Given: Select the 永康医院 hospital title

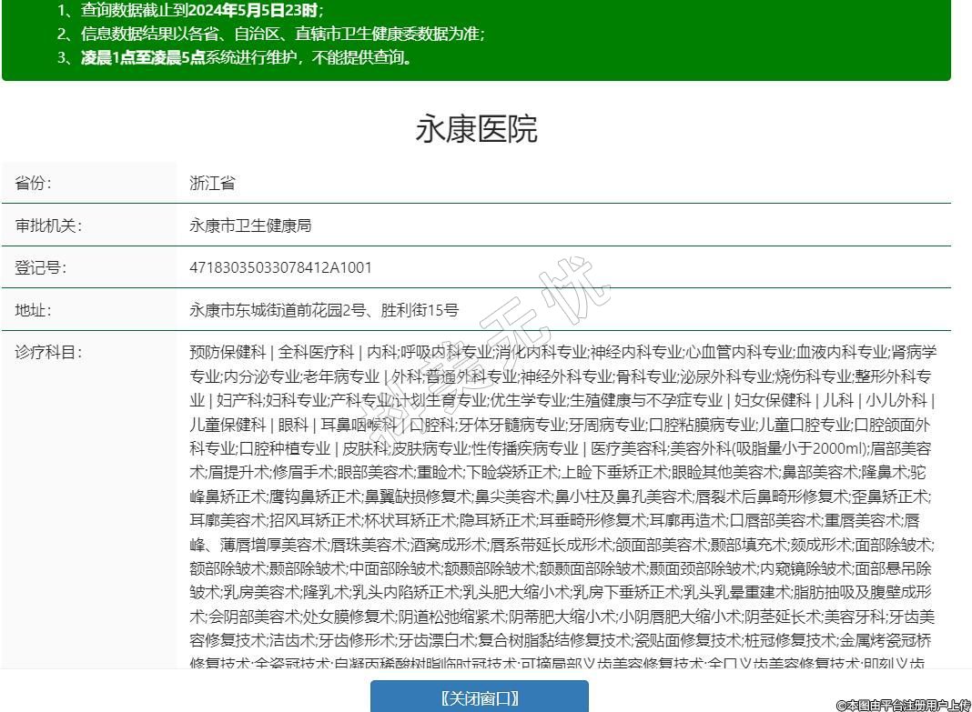Looking at the screenshot, I should 476,129.
